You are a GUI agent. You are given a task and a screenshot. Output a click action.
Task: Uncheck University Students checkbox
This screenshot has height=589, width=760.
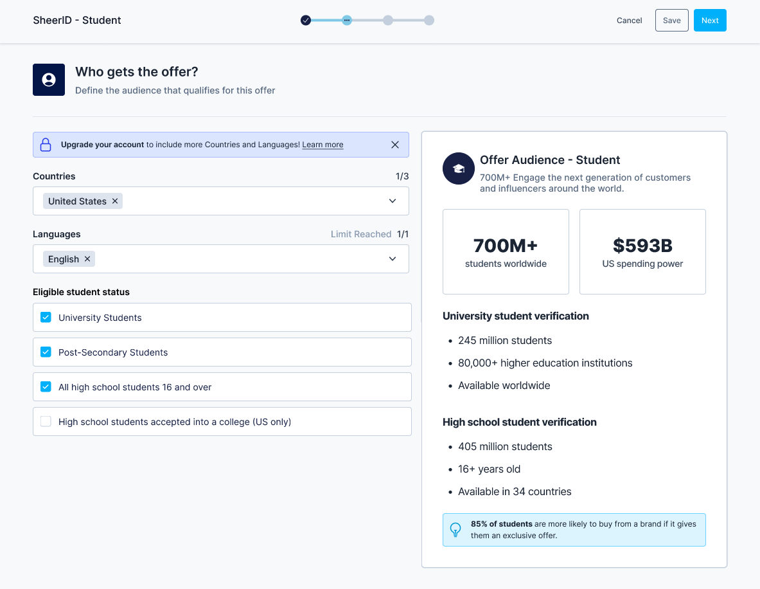coord(46,318)
